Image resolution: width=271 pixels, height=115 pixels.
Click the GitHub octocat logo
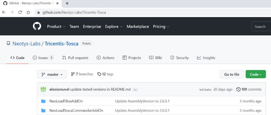[37, 26]
